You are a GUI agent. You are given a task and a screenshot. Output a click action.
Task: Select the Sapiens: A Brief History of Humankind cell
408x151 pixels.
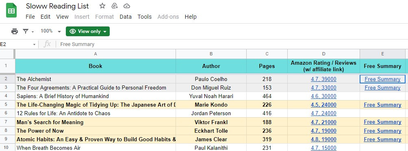click(x=95, y=96)
